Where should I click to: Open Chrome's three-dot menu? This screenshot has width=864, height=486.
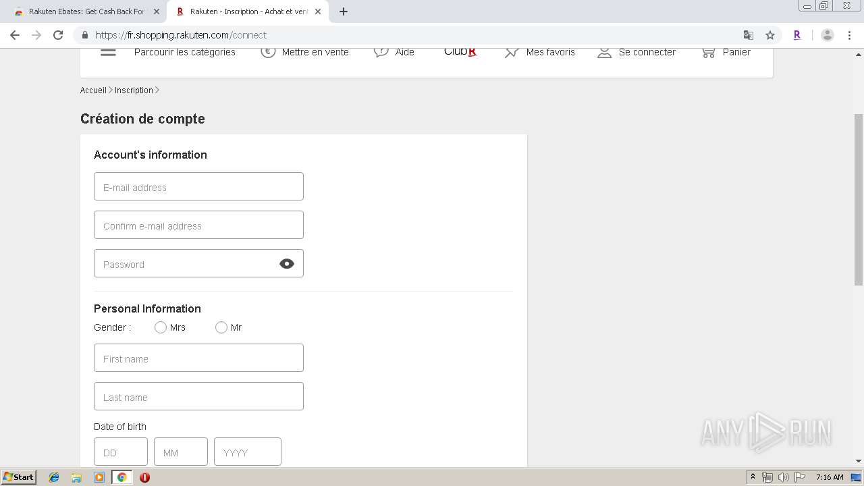[x=849, y=35]
